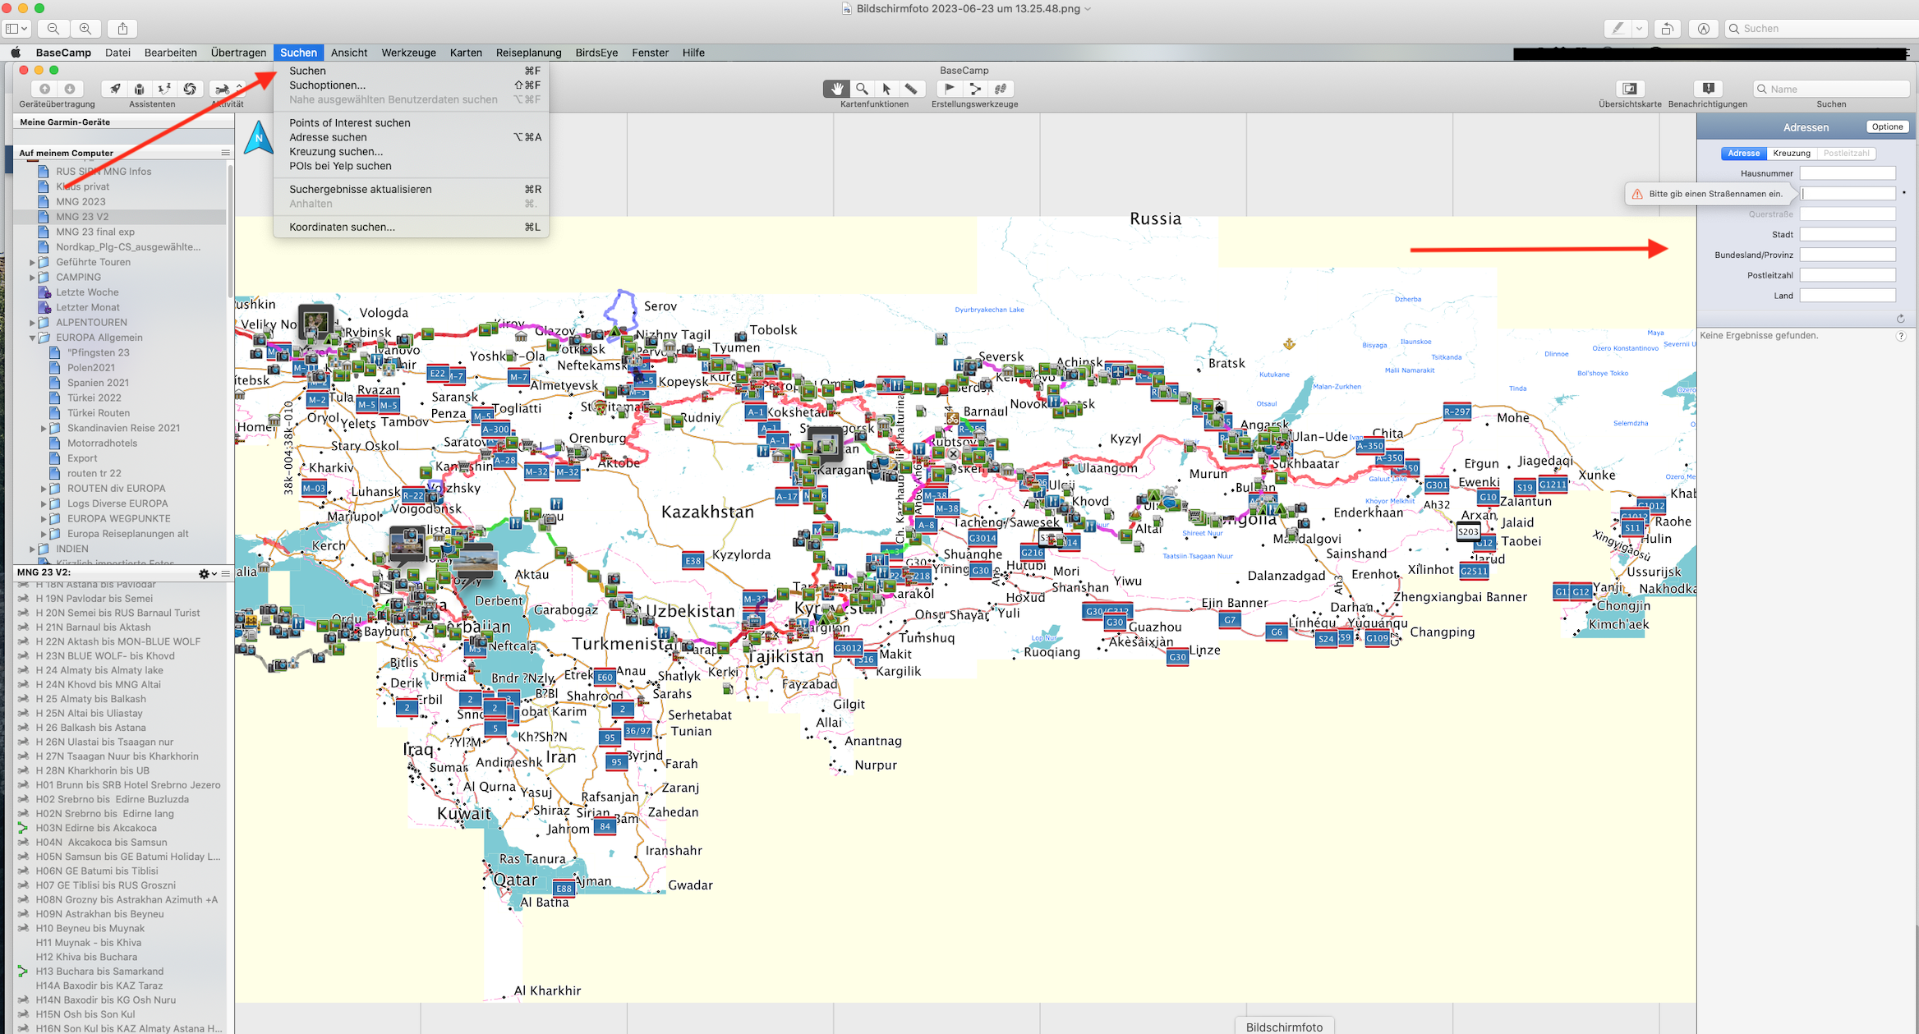Click the refresh icon in Adressen panel

pyautogui.click(x=1901, y=319)
